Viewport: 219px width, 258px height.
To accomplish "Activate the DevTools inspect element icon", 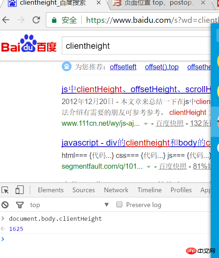I will click(x=5, y=190).
